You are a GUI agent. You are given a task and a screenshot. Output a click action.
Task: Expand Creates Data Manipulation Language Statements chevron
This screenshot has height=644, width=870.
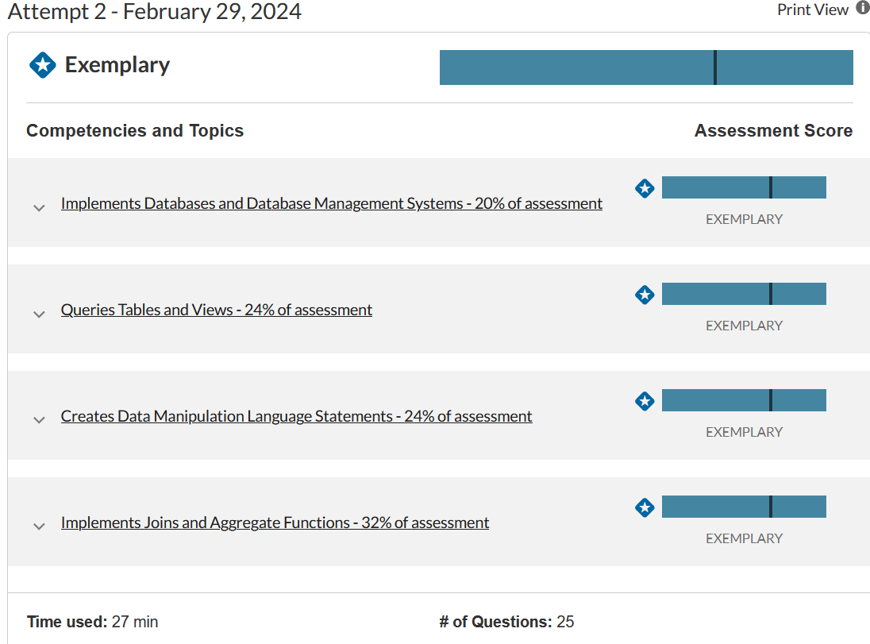39,420
